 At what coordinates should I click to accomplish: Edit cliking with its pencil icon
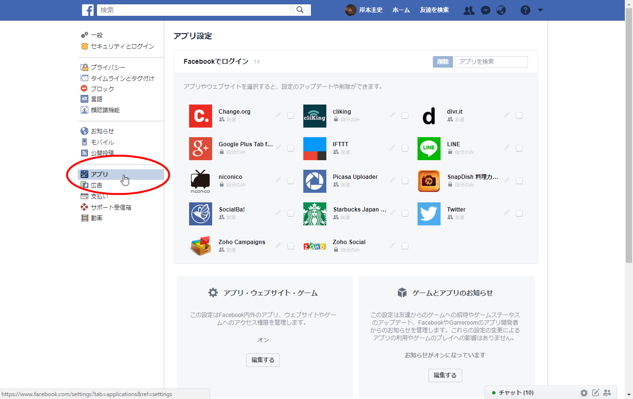[x=393, y=115]
